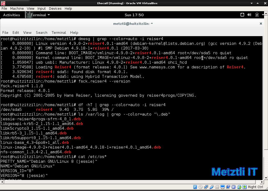Click linux-base_4.3~bpo8+1_all.deb filename
The height and width of the screenshot is (191, 268).
35,143
